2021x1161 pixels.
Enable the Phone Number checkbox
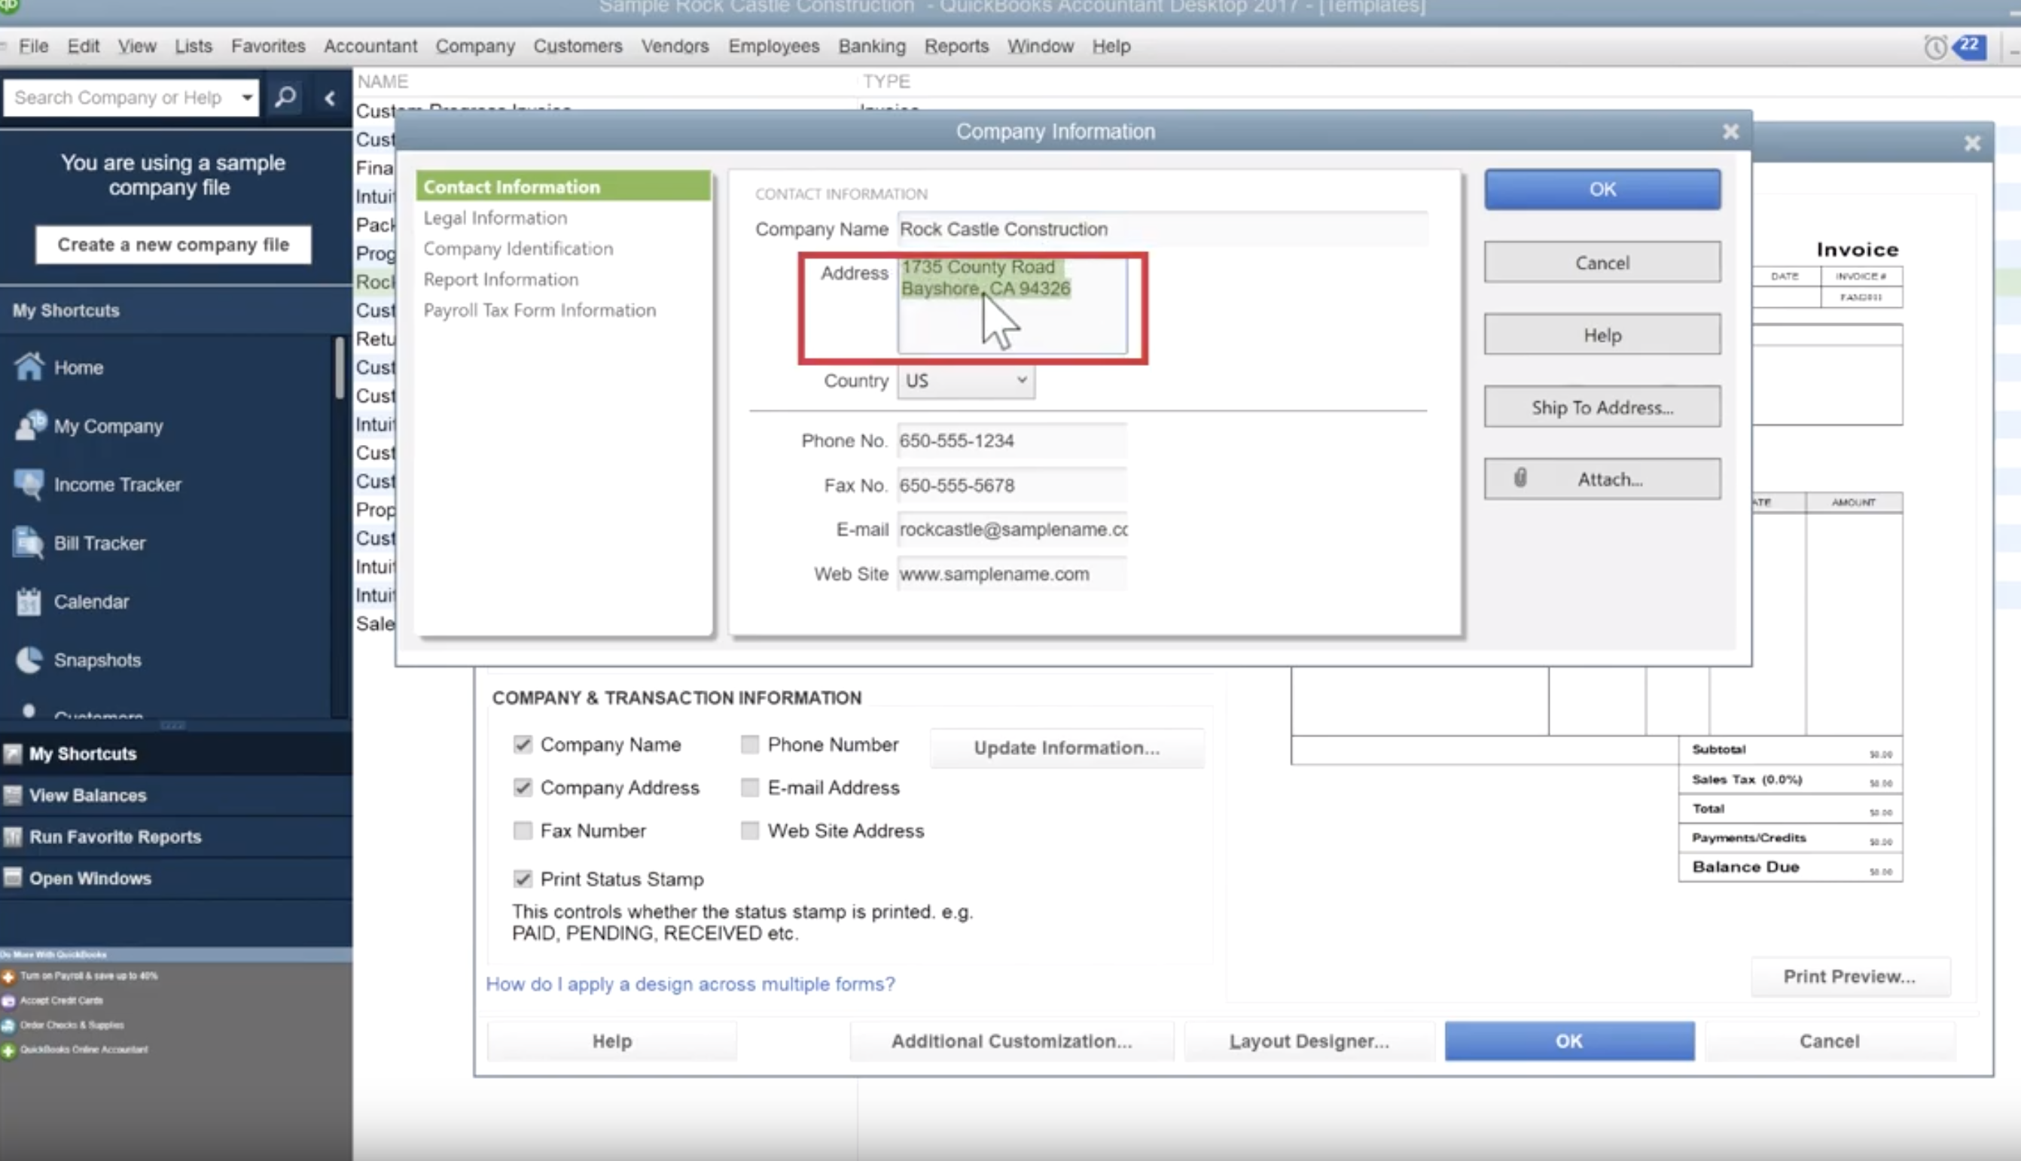[749, 744]
